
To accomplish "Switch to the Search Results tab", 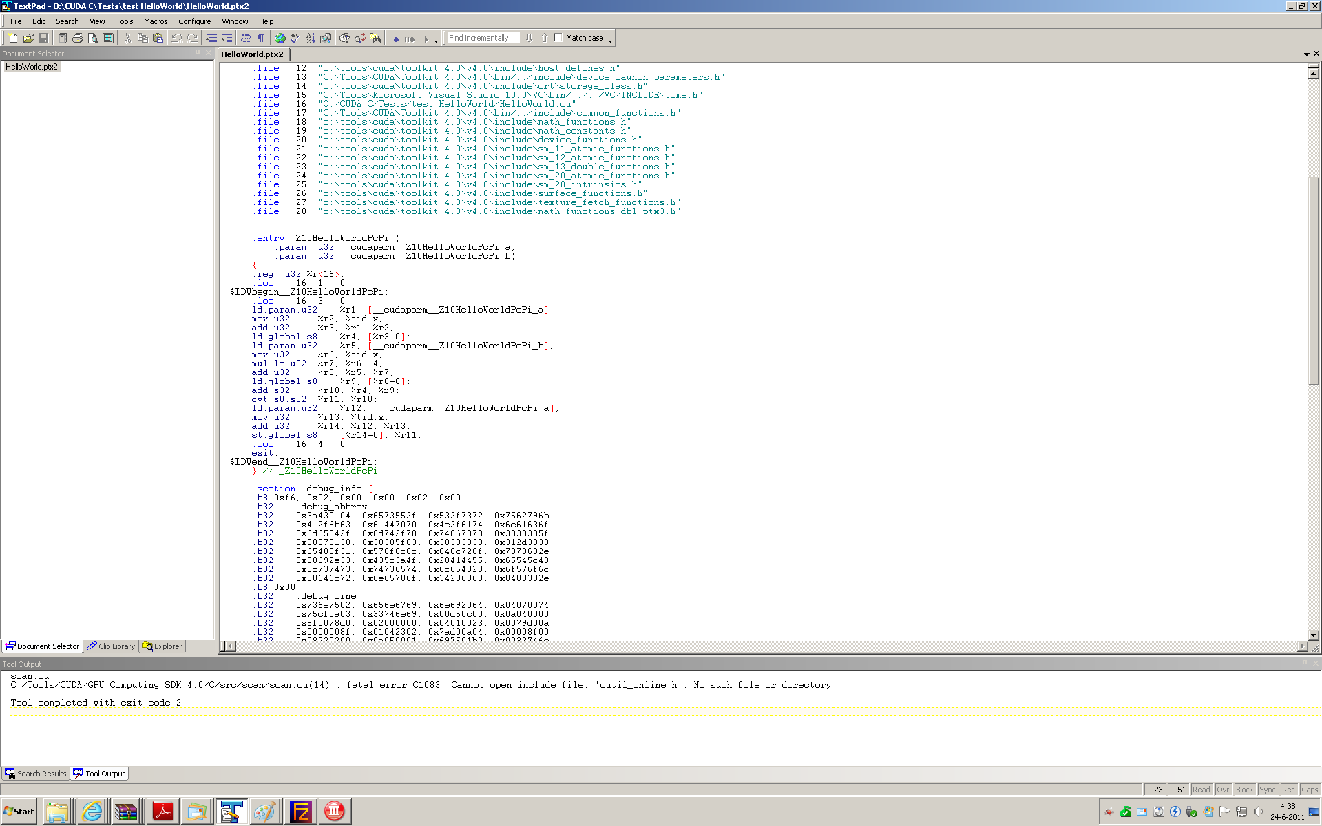I will coord(36,774).
